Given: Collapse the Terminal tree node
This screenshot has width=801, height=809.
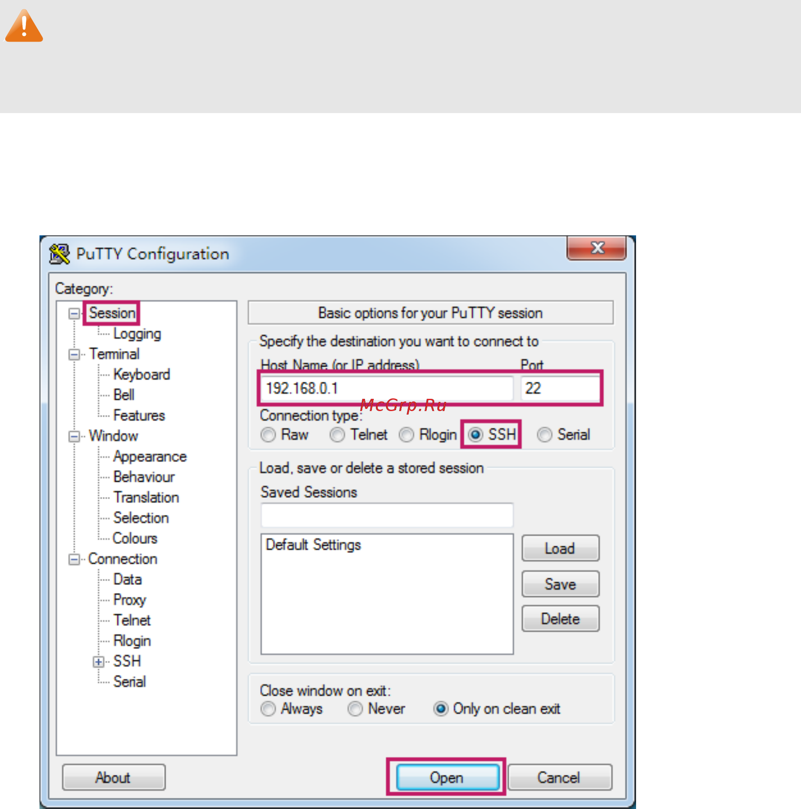Looking at the screenshot, I should (x=74, y=354).
